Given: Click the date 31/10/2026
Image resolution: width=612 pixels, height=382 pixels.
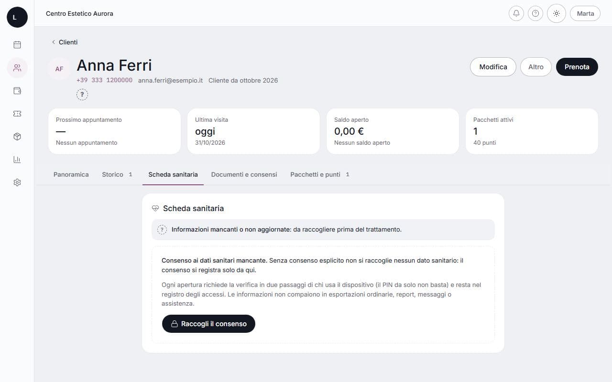Looking at the screenshot, I should 210,143.
